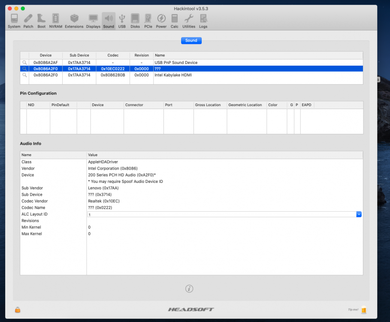This screenshot has height=322, width=390.
Task: Click the Realtek (0x10EC) value
Action: click(x=104, y=201)
